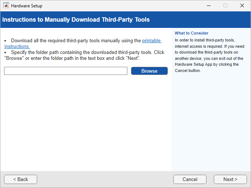Click the "Specify the folder path" bullet text
The image size is (251, 188).
[x=85, y=53]
